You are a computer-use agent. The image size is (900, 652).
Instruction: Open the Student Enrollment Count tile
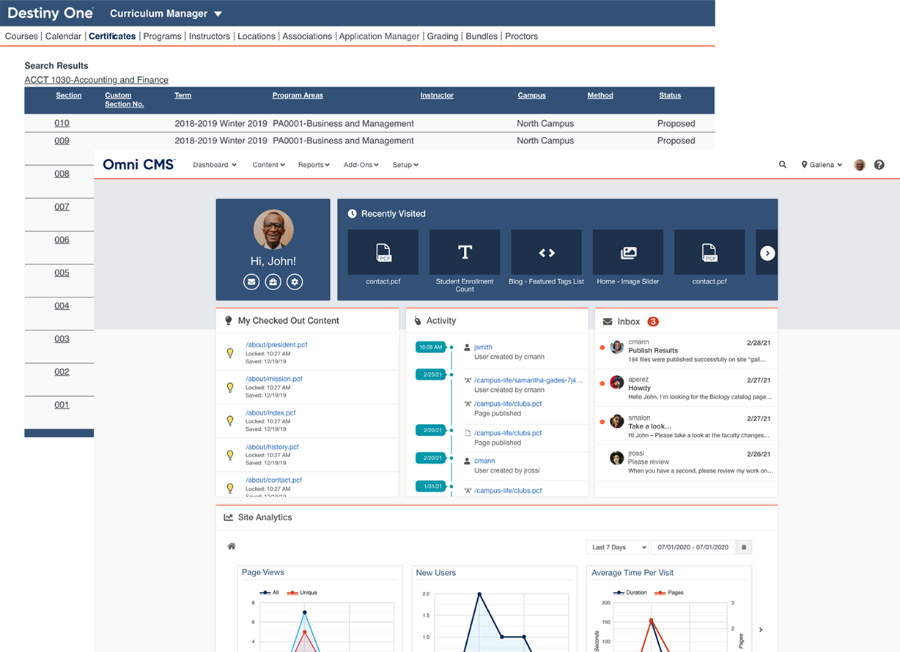465,252
